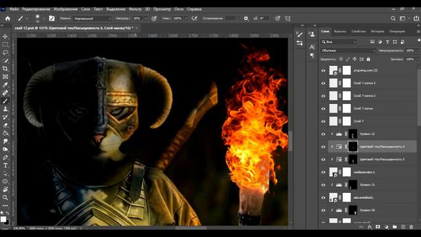
Task: Select the History Brush tool
Action: pos(5,117)
